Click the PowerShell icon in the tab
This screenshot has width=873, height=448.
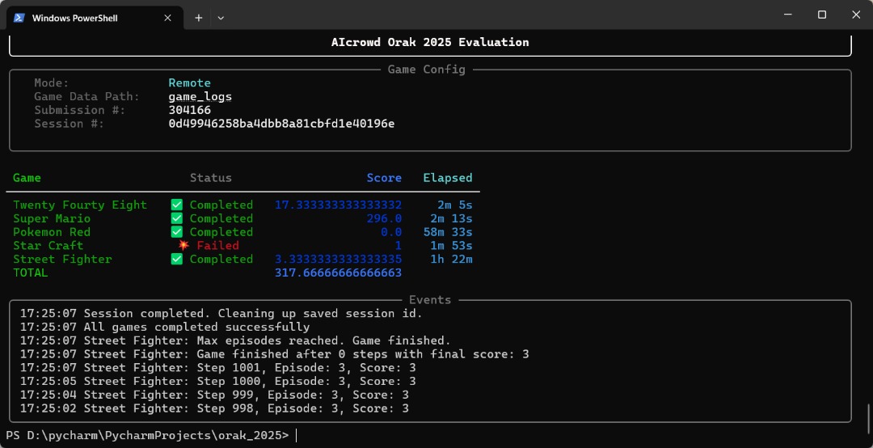[x=19, y=17]
